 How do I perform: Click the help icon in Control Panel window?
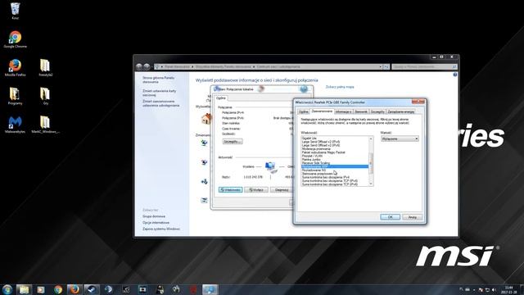pyautogui.click(x=455, y=75)
